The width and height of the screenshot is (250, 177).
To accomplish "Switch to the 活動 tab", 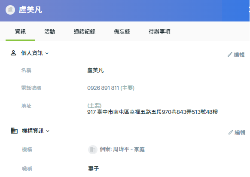I will 49,31.
